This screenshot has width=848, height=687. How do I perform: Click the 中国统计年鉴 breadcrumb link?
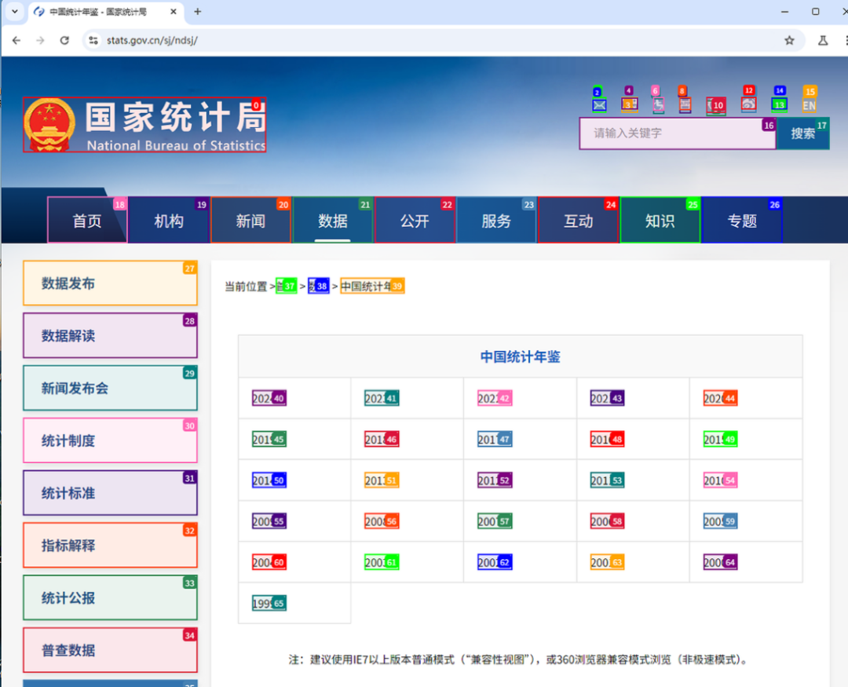click(372, 286)
